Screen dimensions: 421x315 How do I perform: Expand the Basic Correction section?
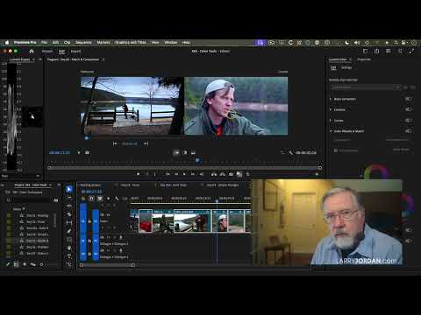pos(331,99)
